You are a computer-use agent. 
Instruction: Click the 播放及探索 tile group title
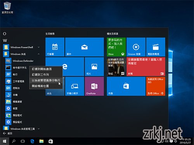click(x=113, y=34)
